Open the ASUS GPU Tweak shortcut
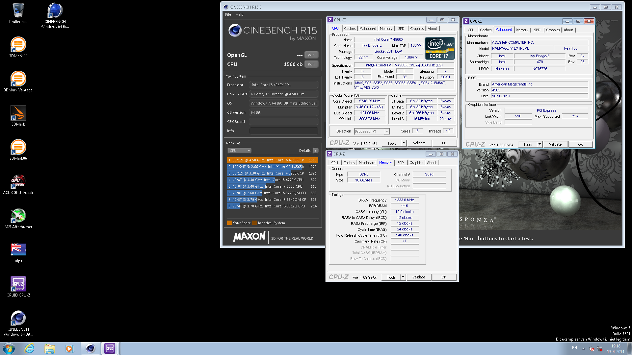The width and height of the screenshot is (632, 355). click(x=18, y=184)
